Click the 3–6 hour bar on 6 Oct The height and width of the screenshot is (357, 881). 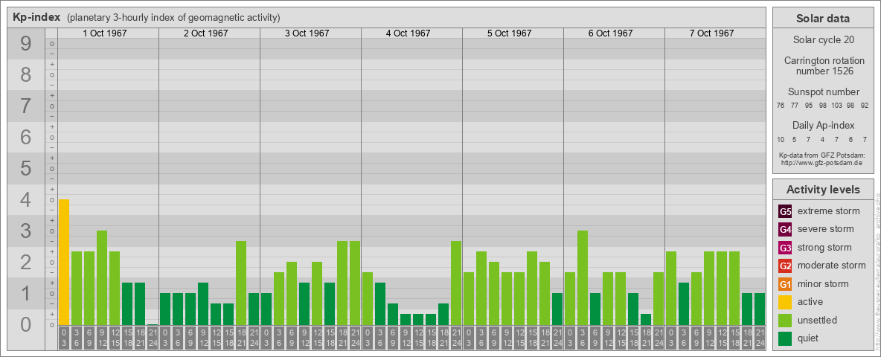pyautogui.click(x=583, y=278)
